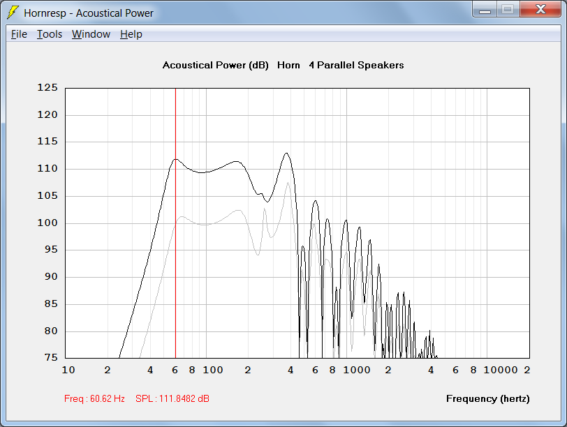The width and height of the screenshot is (567, 427).
Task: Click the 10 Hz x-axis label
Action: [x=68, y=370]
